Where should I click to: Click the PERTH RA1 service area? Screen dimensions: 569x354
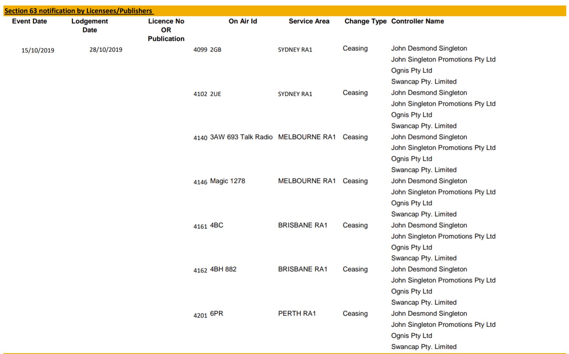coord(297,314)
